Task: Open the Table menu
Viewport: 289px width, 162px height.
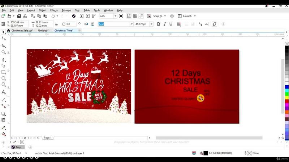Action: point(87,10)
